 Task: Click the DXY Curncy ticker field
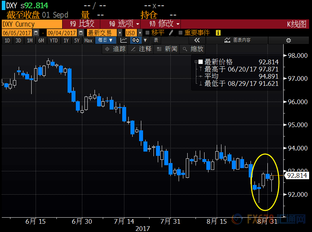(31, 24)
